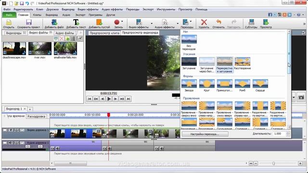
Task: Open the Facebook share icon
Action: [270, 15]
